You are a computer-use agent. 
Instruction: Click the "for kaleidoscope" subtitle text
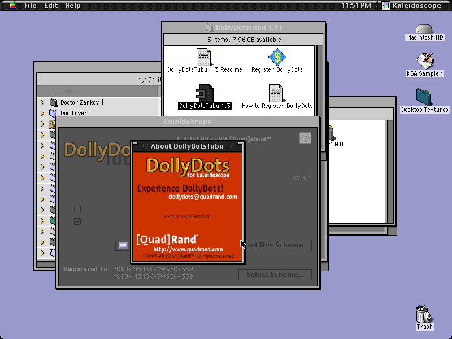tap(208, 175)
